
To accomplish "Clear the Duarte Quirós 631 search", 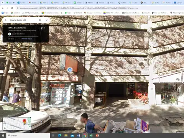I will (x=47, y=20).
